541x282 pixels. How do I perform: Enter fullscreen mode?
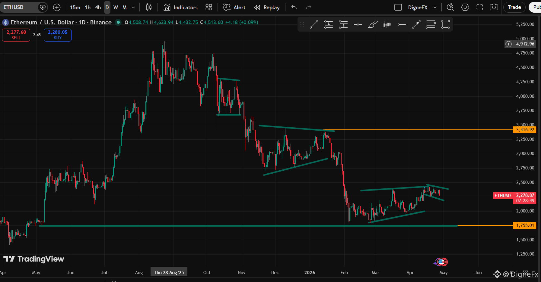pyautogui.click(x=480, y=7)
